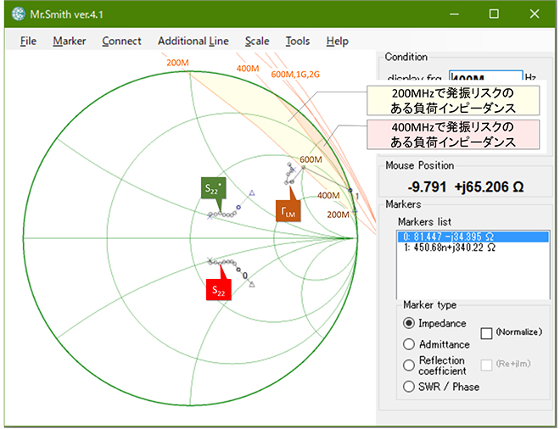
Task: Open the Marker menu
Action: click(70, 41)
